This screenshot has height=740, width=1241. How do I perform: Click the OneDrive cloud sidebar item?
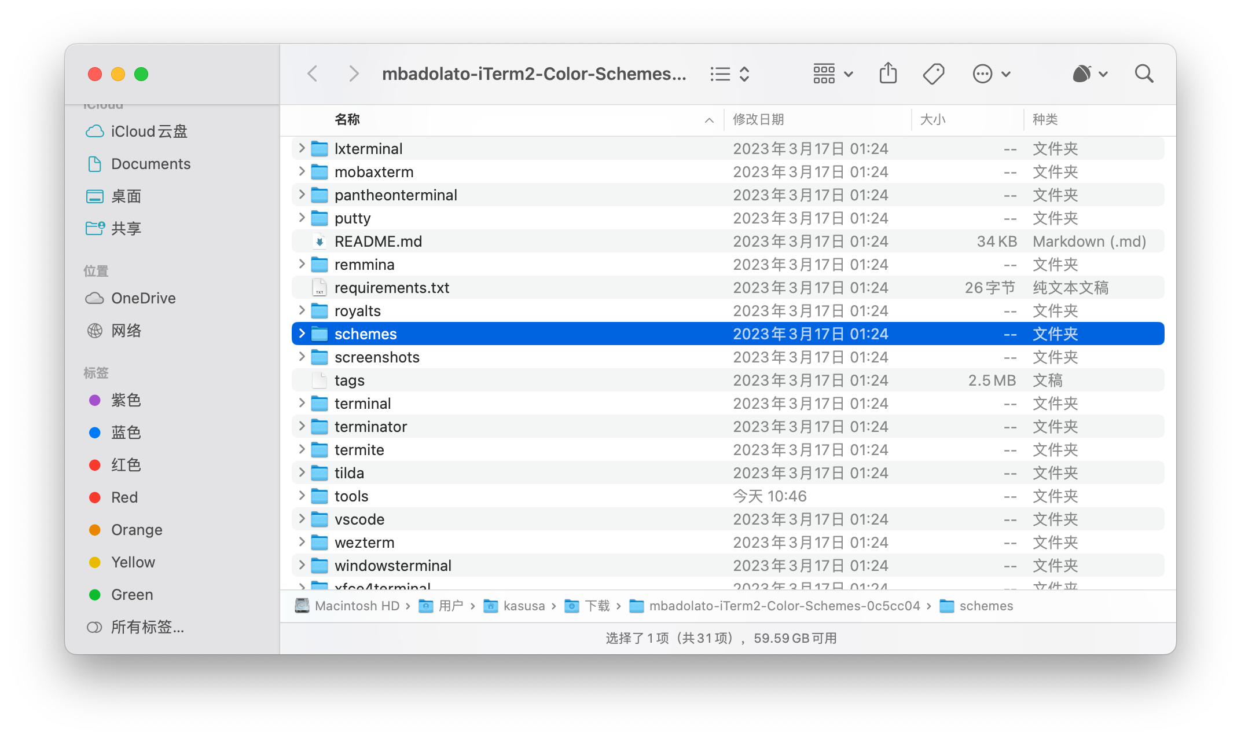click(143, 298)
